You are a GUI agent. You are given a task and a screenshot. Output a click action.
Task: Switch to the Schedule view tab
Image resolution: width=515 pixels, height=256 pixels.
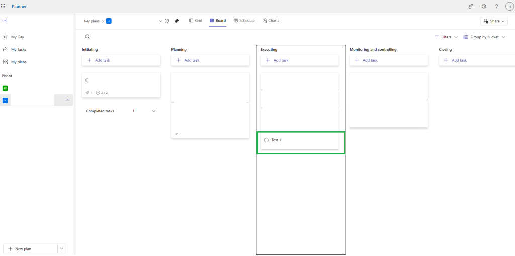click(x=244, y=20)
